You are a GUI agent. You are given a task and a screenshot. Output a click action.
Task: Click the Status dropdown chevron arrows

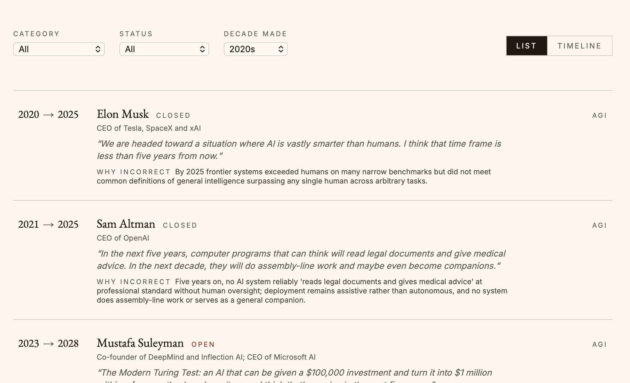[202, 49]
